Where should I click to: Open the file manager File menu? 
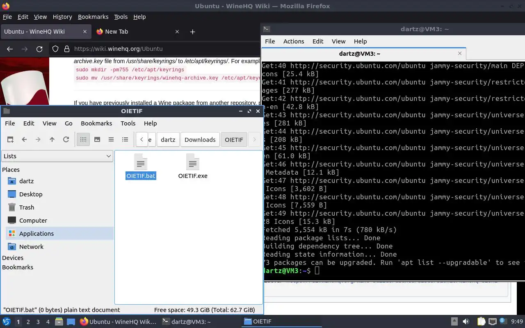click(10, 123)
